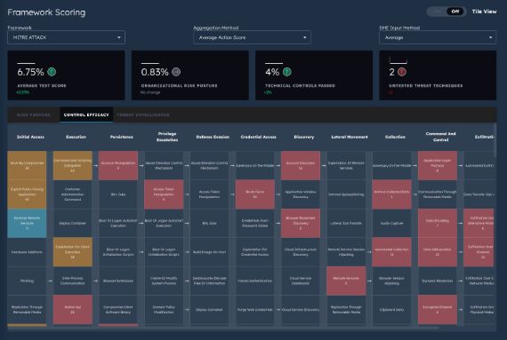Select the red Browser Bookmark Discovery tile
Viewport: 507px width, 340px height.
301,223
